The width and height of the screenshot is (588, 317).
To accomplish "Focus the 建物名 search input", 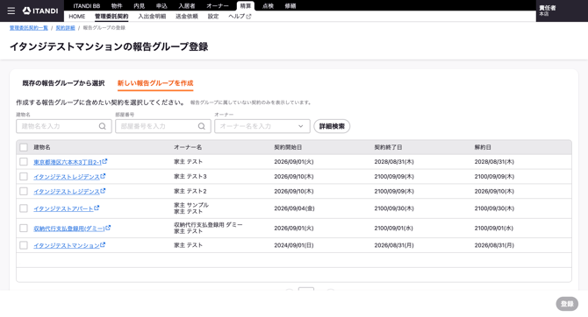I will click(x=64, y=126).
